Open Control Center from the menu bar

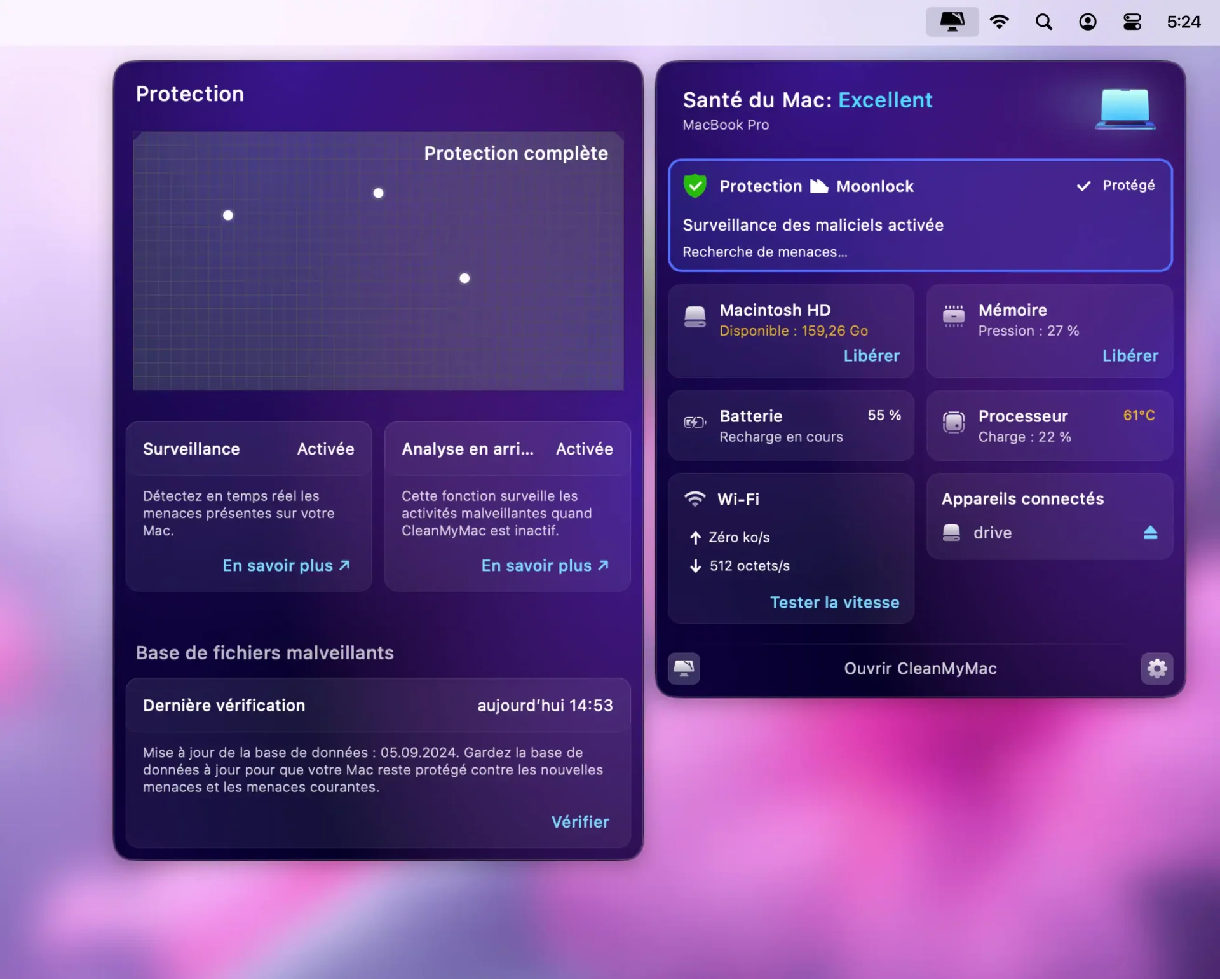(x=1132, y=21)
